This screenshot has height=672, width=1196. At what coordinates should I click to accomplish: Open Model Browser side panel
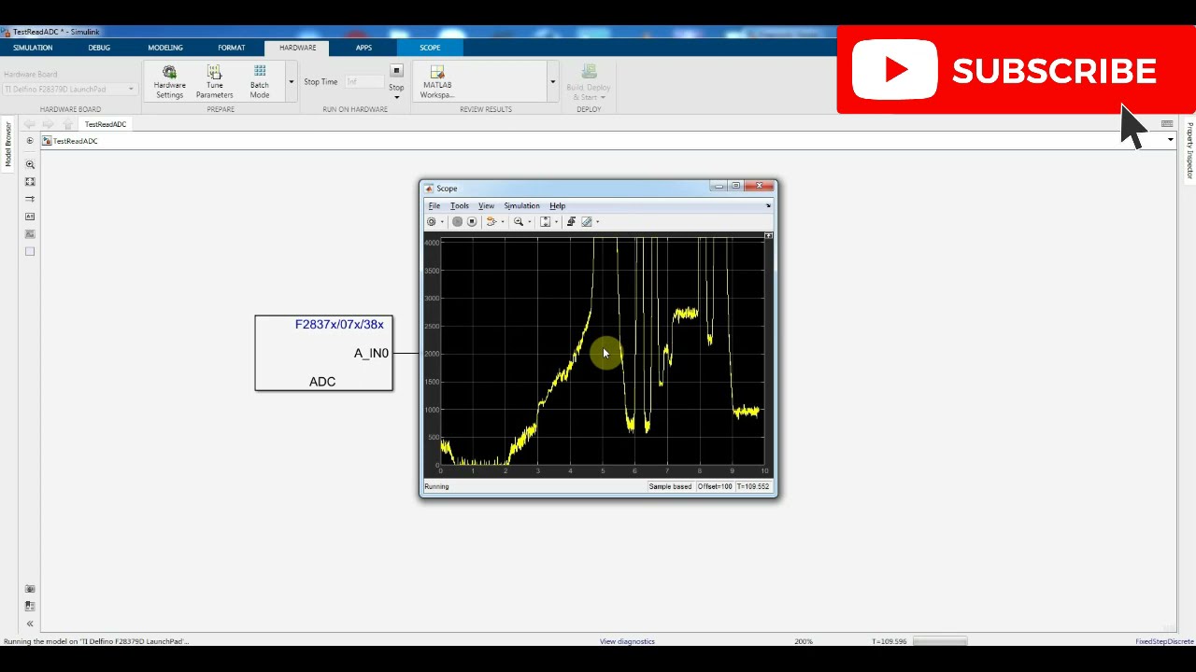pyautogui.click(x=8, y=145)
